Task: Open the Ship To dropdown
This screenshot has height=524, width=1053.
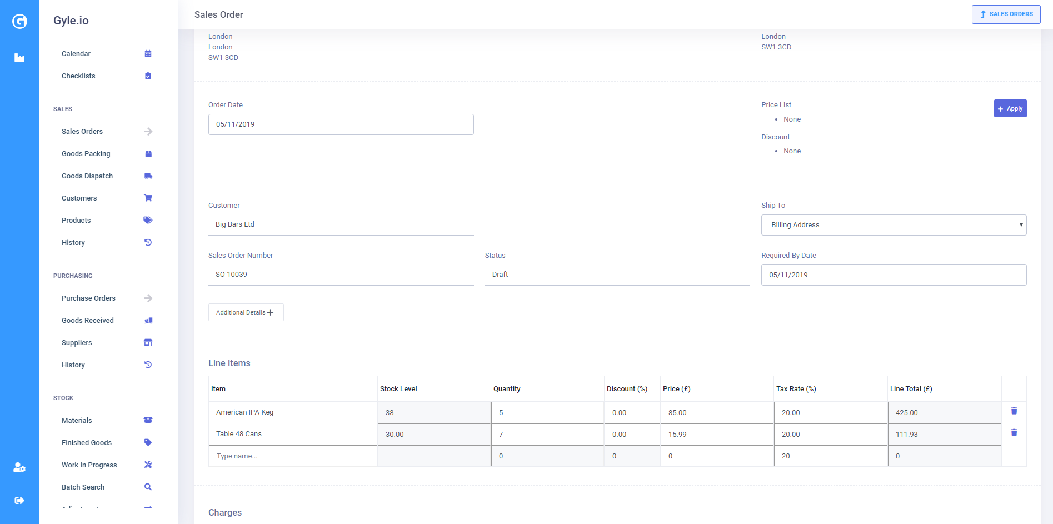Action: point(894,225)
